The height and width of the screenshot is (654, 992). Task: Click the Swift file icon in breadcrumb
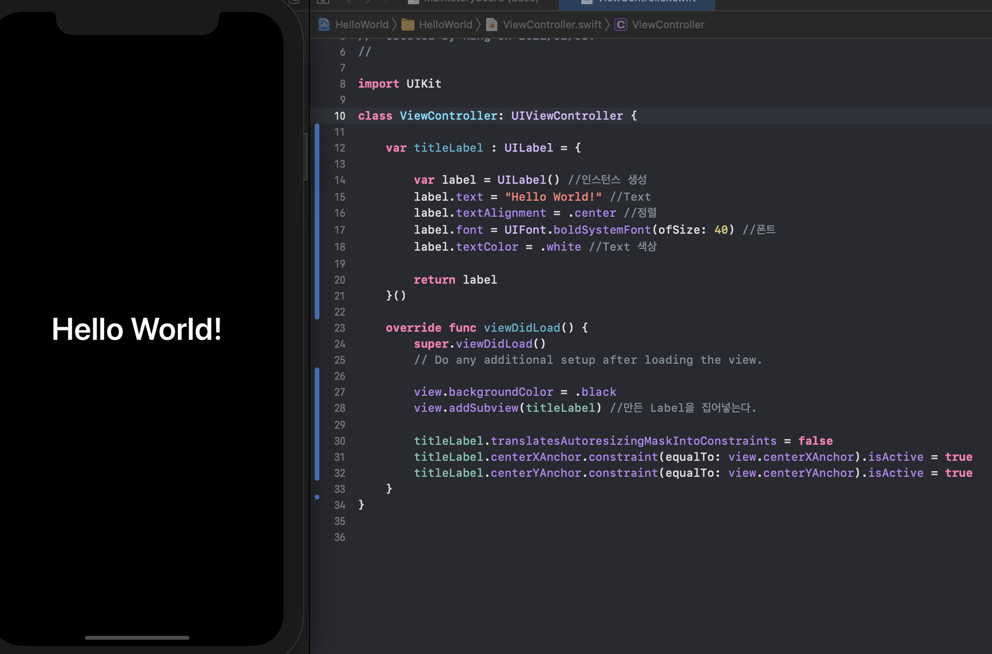click(491, 25)
